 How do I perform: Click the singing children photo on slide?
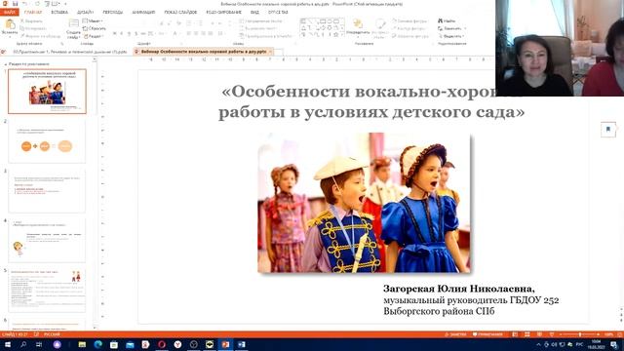coord(364,203)
